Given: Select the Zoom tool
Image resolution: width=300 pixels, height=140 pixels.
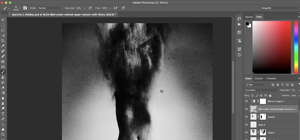Looking at the screenshot, I should pyautogui.click(x=3, y=135).
